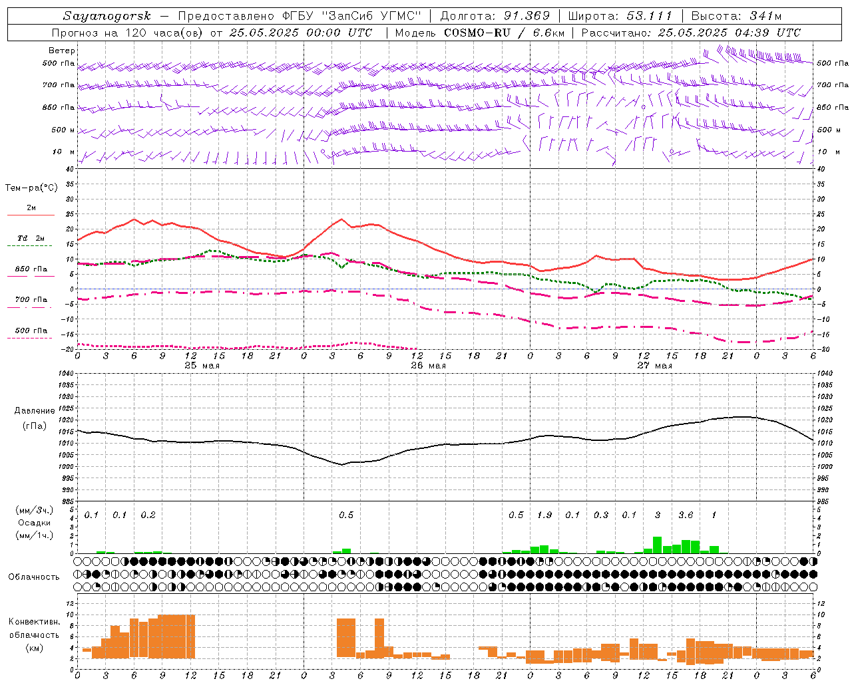Click the 'Ветер' wind panel label
The height and width of the screenshot is (681, 852).
click(62, 51)
